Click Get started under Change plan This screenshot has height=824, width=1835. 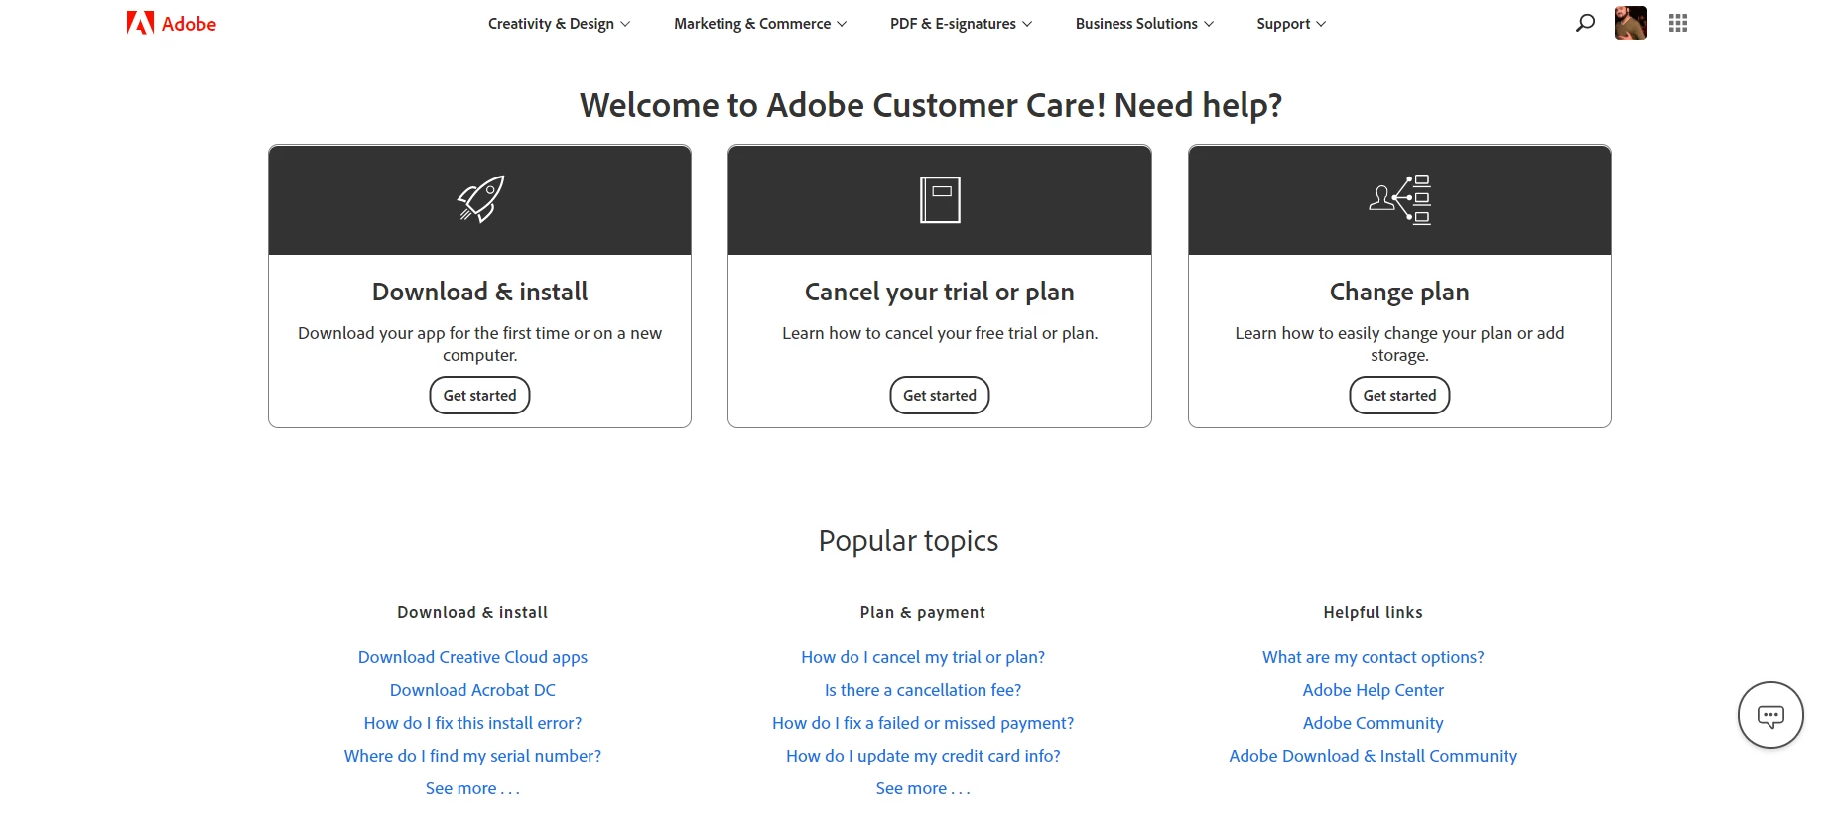click(1399, 395)
